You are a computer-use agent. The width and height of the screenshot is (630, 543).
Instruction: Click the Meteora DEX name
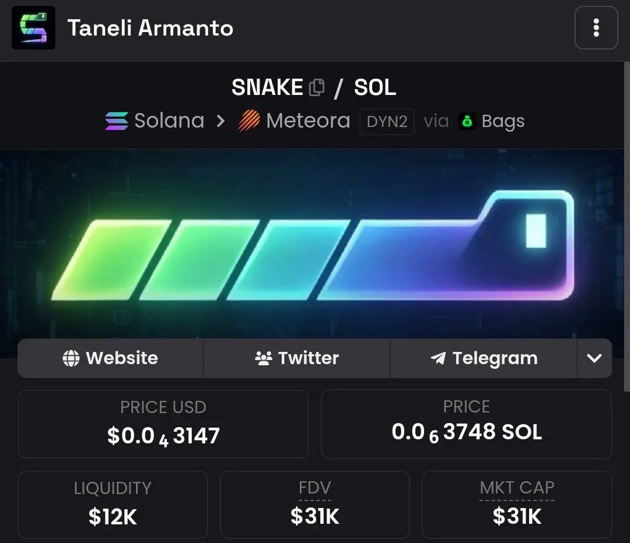tap(308, 121)
